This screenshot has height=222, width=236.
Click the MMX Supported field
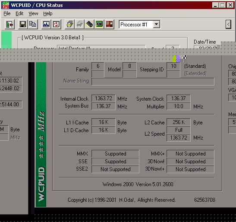point(115,154)
